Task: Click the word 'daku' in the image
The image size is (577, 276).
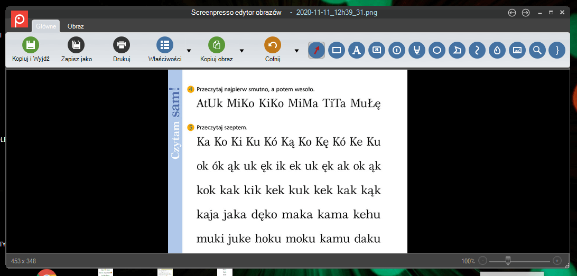Action: (x=367, y=239)
